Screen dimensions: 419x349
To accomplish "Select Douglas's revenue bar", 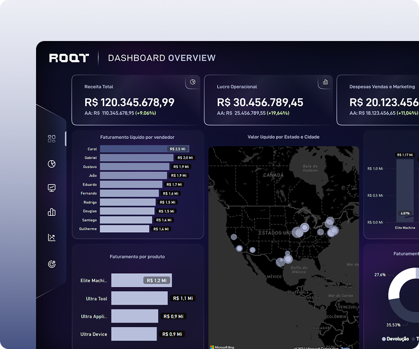I will pyautogui.click(x=127, y=211).
